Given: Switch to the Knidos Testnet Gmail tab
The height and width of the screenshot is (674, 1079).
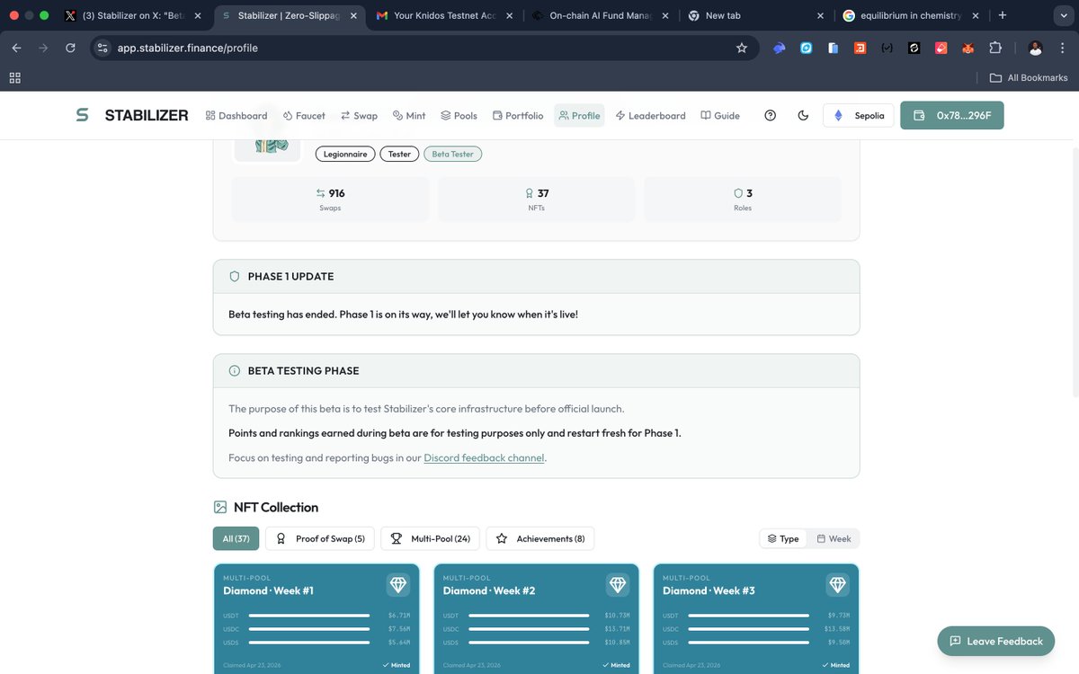Looking at the screenshot, I should (x=447, y=15).
